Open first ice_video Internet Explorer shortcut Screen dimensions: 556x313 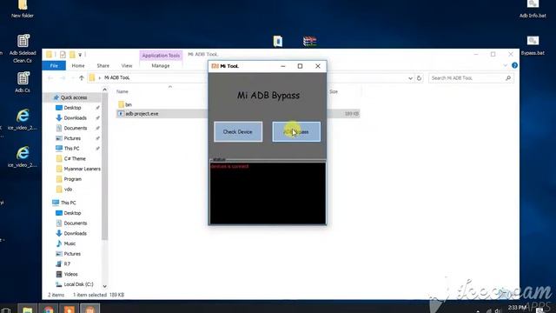click(x=23, y=120)
